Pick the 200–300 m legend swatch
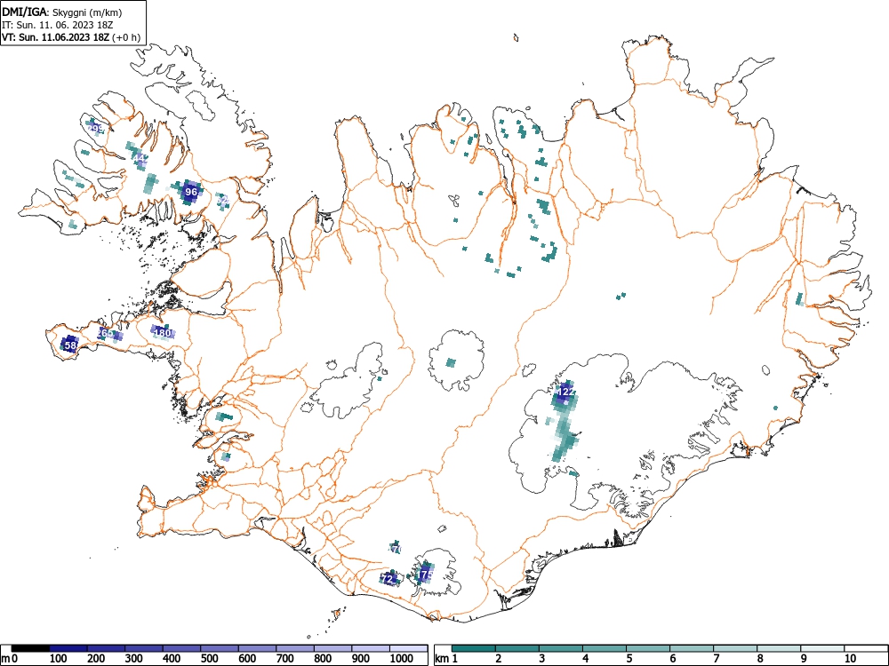 click(106, 648)
